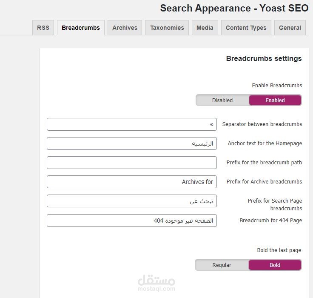Switch to the General tab

pyautogui.click(x=290, y=28)
